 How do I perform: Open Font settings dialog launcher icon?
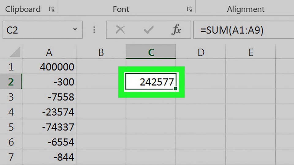pyautogui.click(x=189, y=9)
